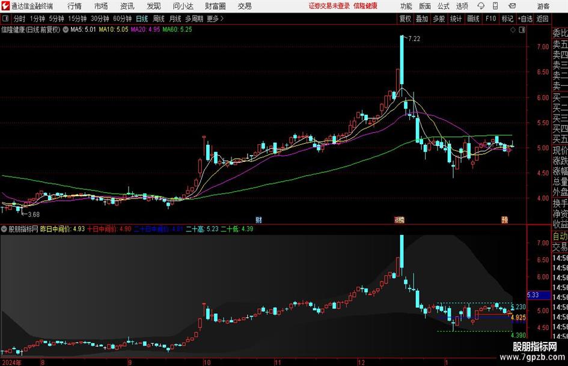The image size is (568, 366).
Task: Expand the arrow before 股朋指标网 indicator
Action: pos(4,229)
